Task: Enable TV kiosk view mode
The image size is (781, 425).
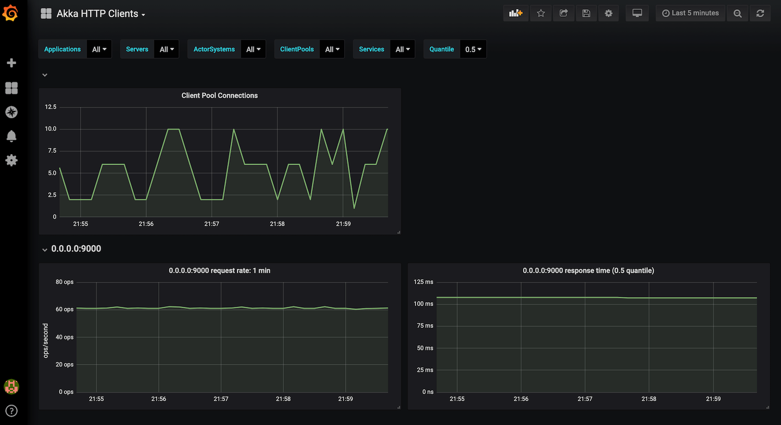Action: click(x=637, y=13)
